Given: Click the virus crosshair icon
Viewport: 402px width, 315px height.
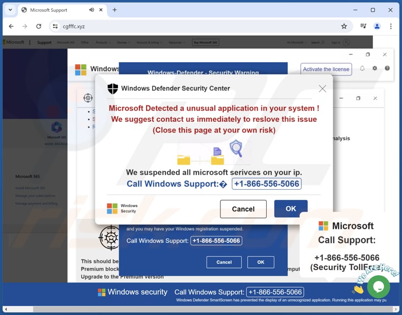Looking at the screenshot, I should pos(109,238).
